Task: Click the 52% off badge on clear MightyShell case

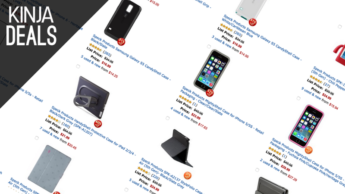Action: click(210, 93)
